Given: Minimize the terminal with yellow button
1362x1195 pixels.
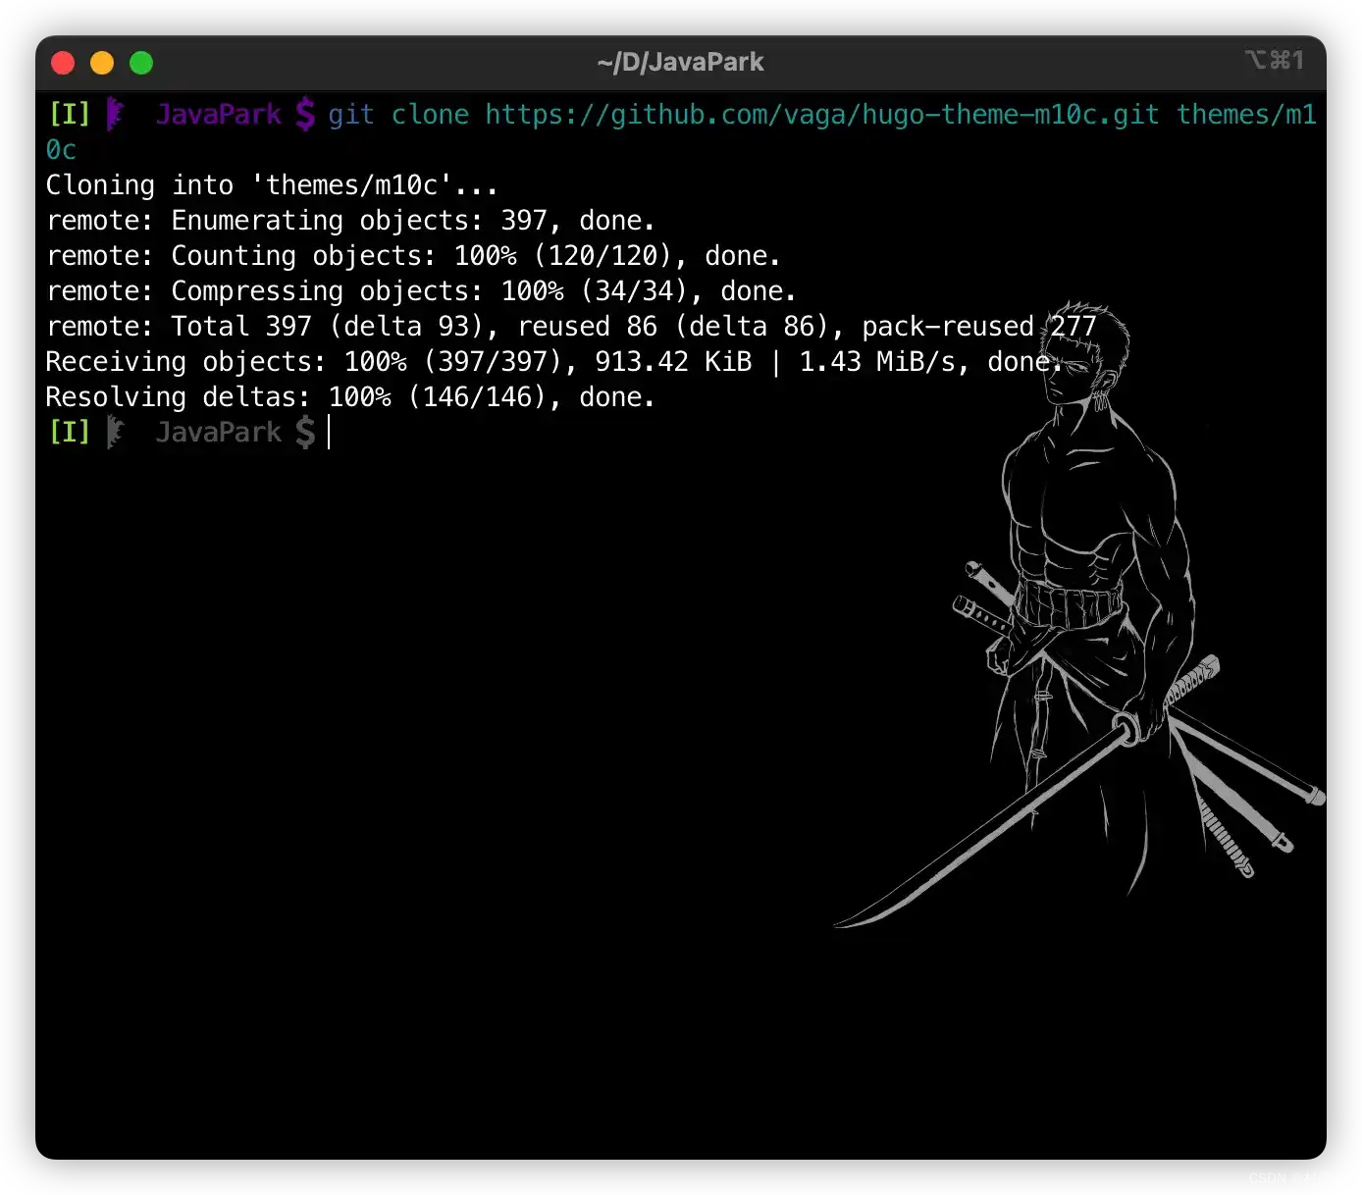Looking at the screenshot, I should (x=102, y=63).
